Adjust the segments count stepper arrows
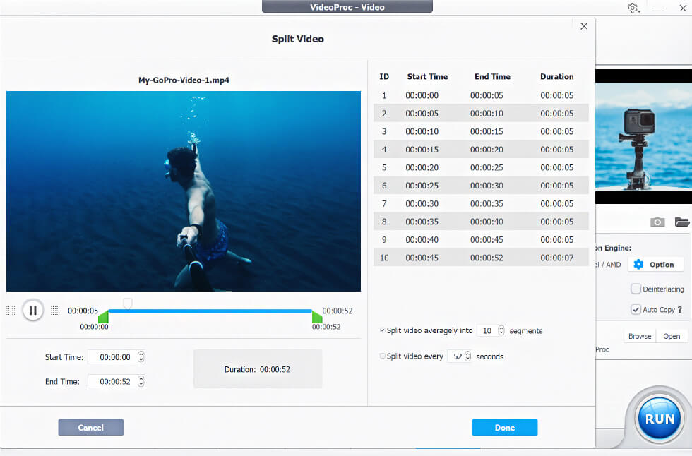This screenshot has width=692, height=456. point(501,330)
